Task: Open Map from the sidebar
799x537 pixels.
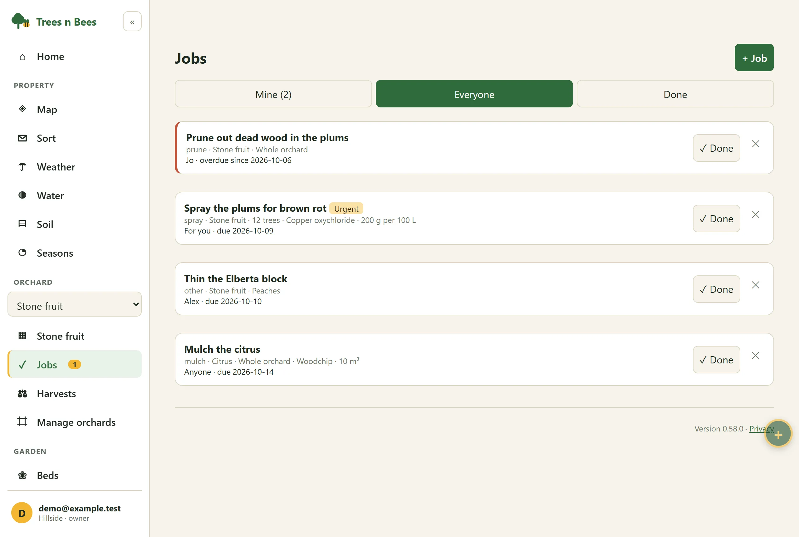Action: point(75,109)
